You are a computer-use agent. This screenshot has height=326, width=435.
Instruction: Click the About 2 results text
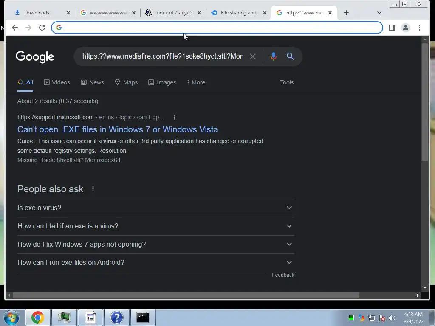[x=58, y=101]
